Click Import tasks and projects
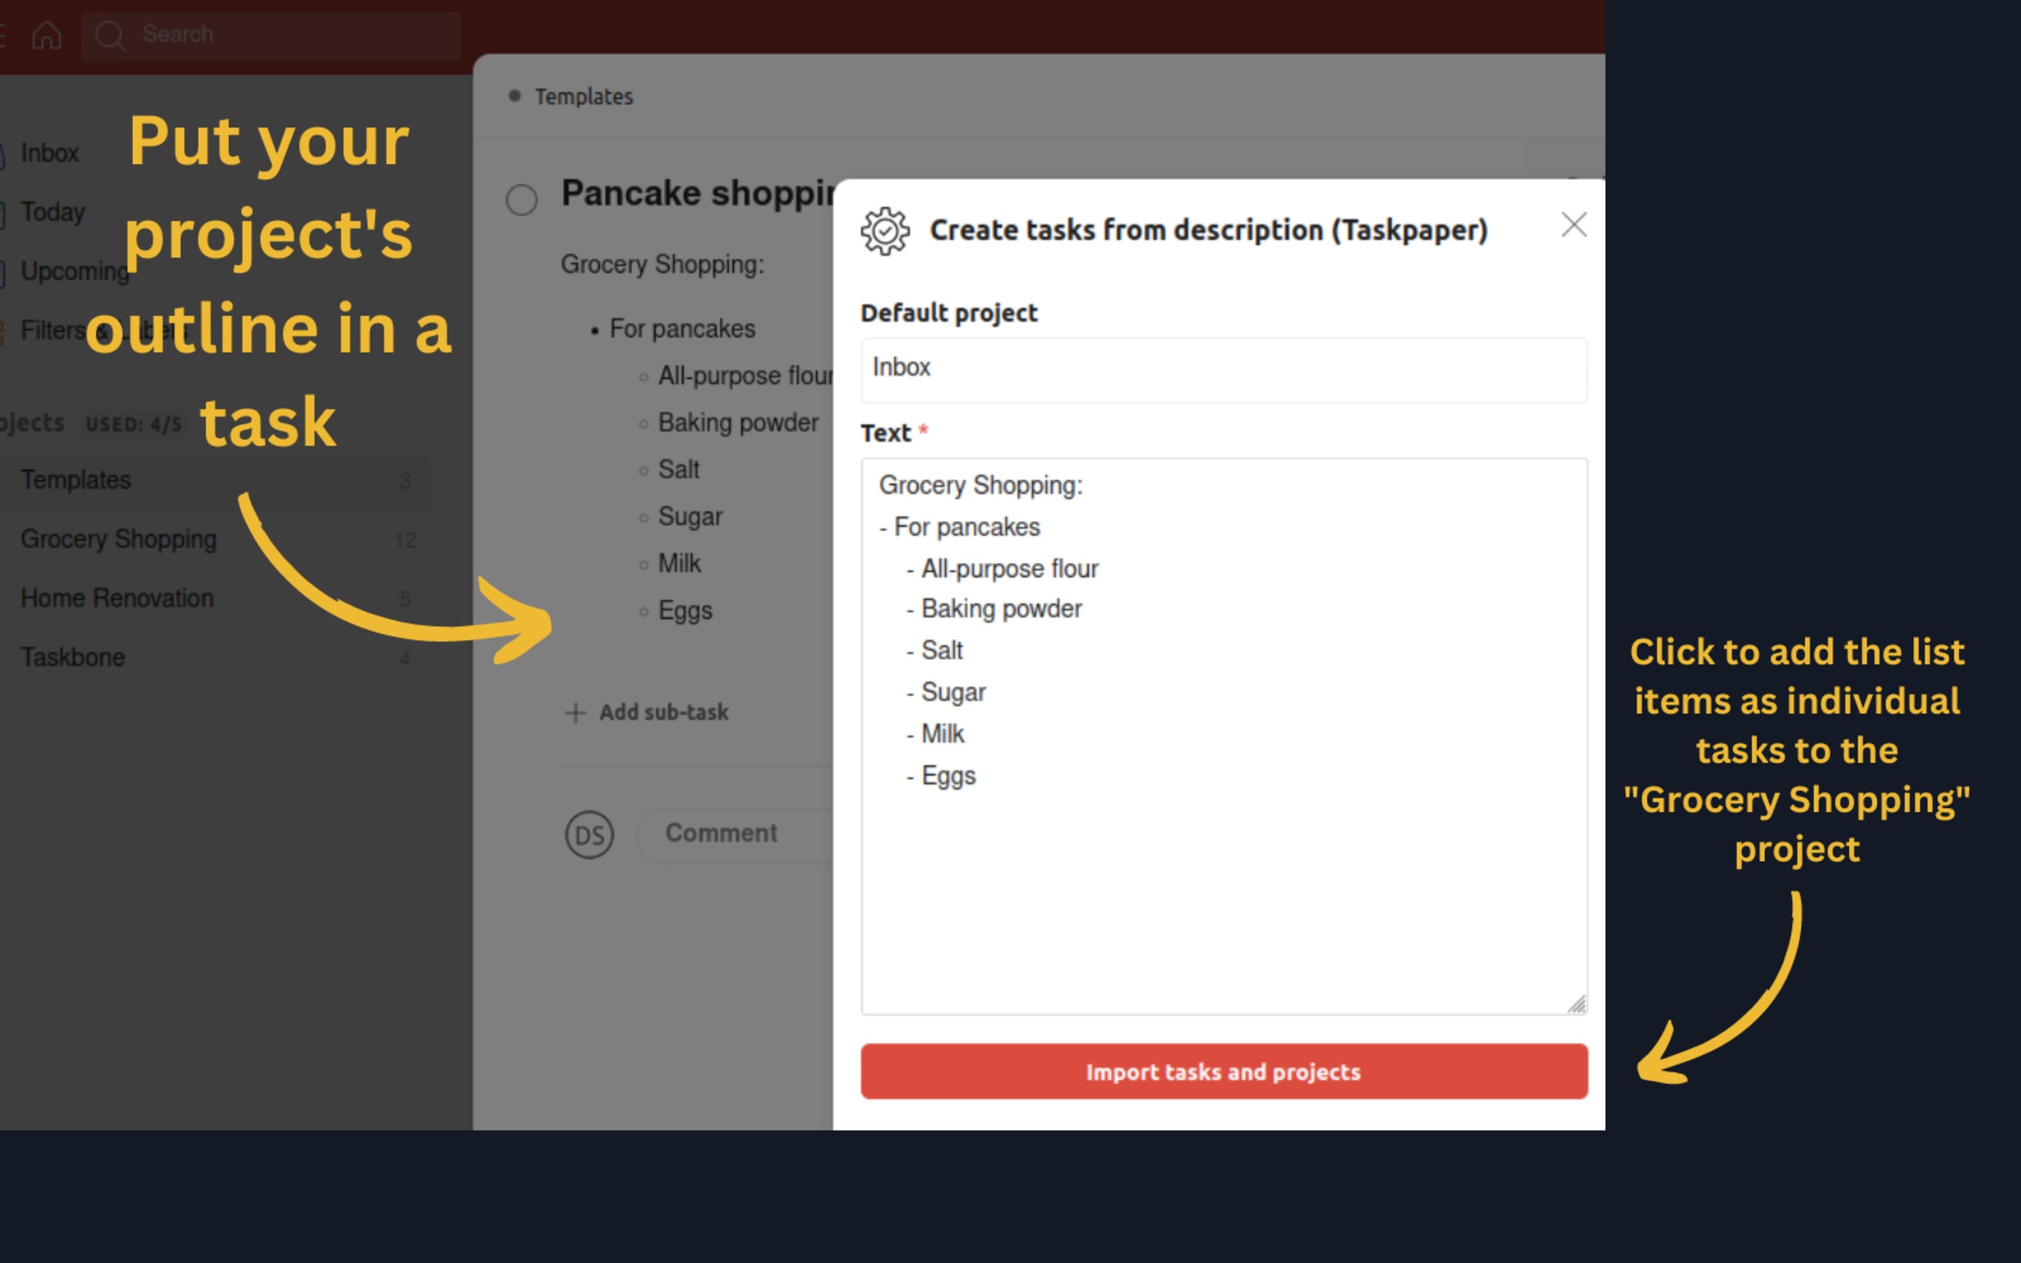Screen dimensions: 2021x1263 (1222, 1072)
